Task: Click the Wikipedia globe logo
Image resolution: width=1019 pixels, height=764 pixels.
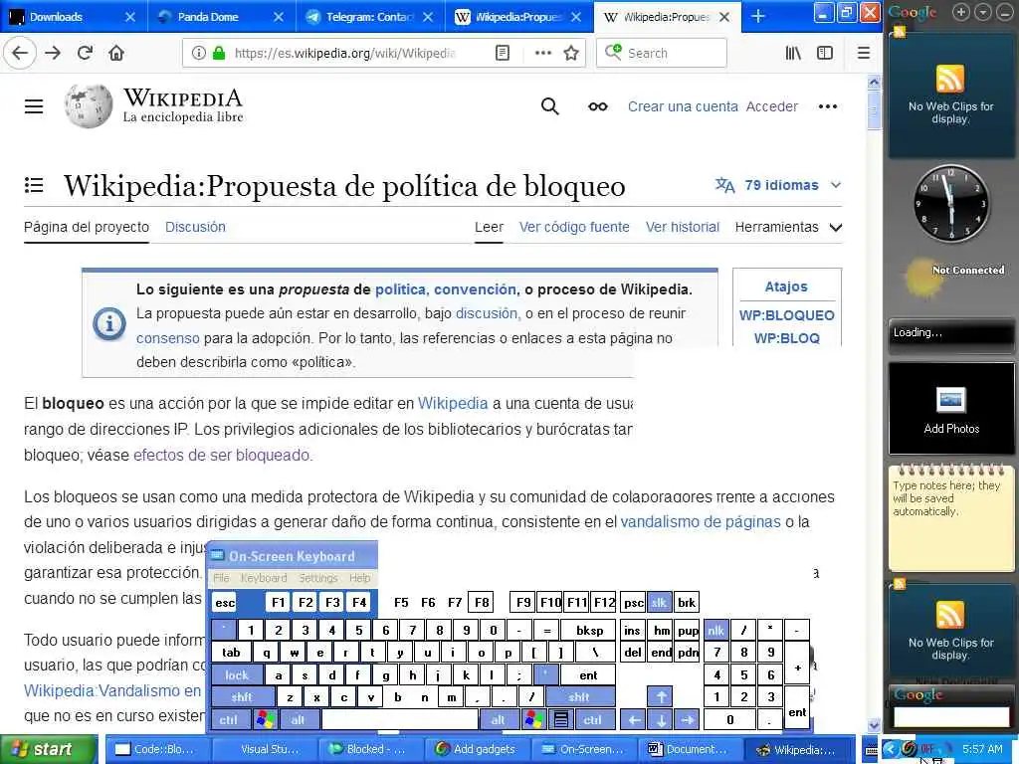Action: [x=89, y=105]
